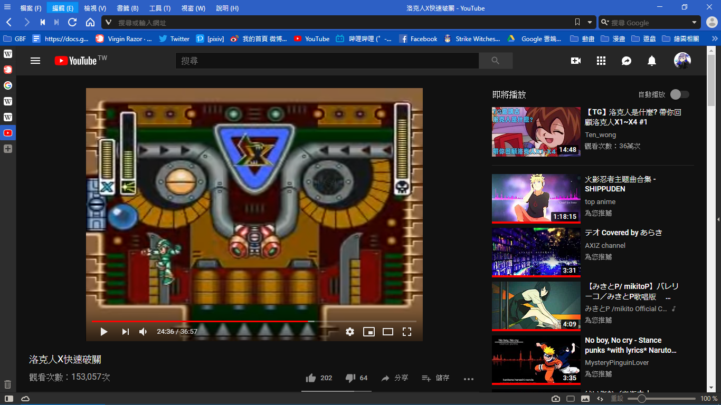Screen dimensions: 721x405
Task: Open page actions code icon
Action: point(600,399)
